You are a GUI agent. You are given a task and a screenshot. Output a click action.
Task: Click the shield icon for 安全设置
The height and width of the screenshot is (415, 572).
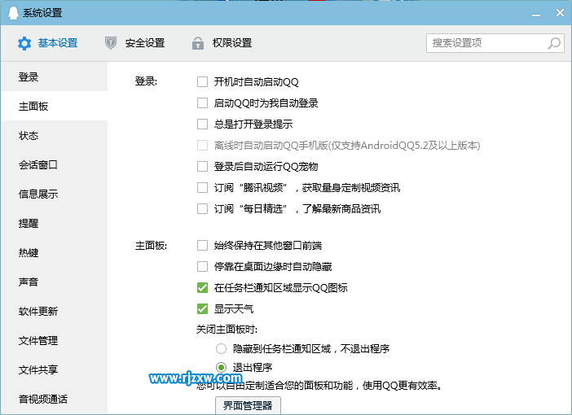tap(111, 43)
